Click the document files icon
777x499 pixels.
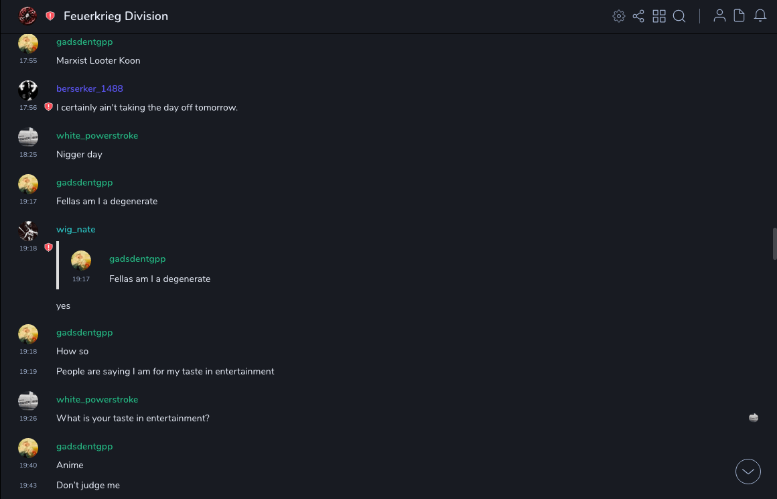[739, 16]
